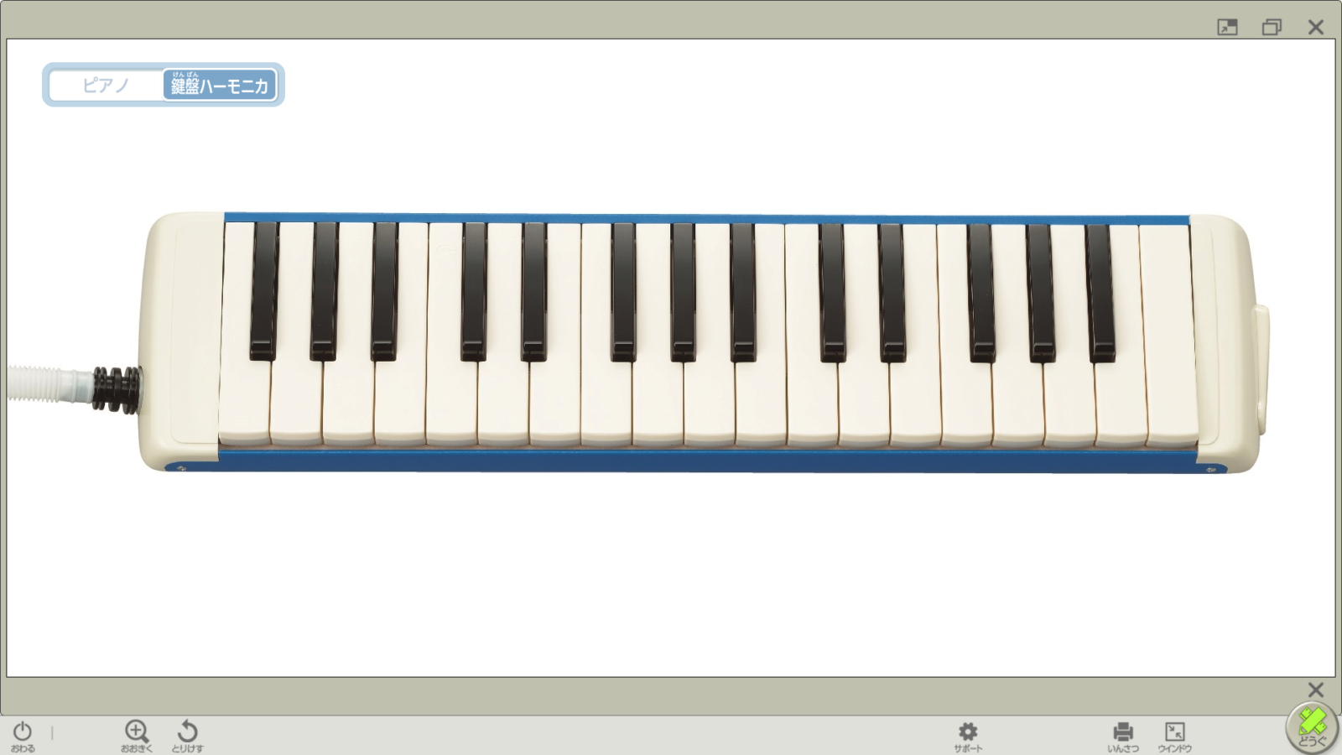Play the leftmost black key
Image resolution: width=1342 pixels, height=755 pixels.
pyautogui.click(x=263, y=291)
